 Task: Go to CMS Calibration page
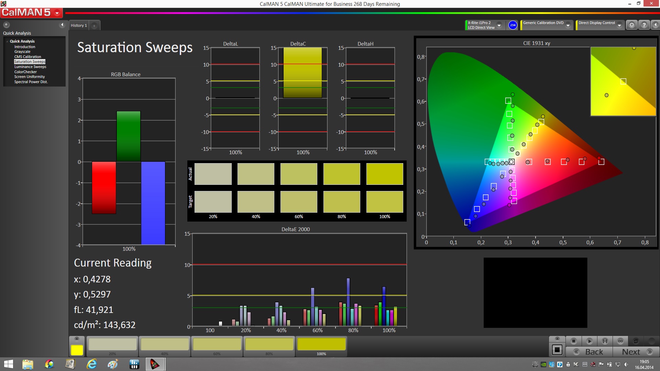[27, 57]
